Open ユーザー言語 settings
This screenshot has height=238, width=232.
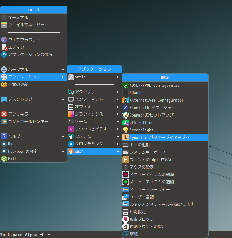click(x=165, y=197)
